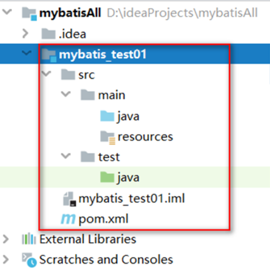The width and height of the screenshot is (270, 271).
Task: Click the Maven pom.xml icon
Action: point(68,219)
